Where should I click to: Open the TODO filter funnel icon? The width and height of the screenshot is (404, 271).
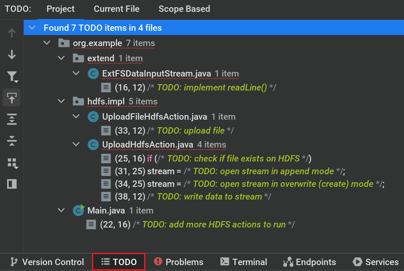pos(12,76)
